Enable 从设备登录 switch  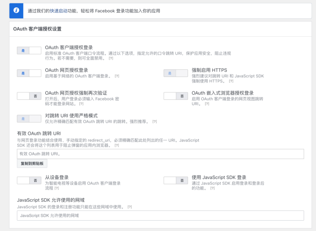29,181
